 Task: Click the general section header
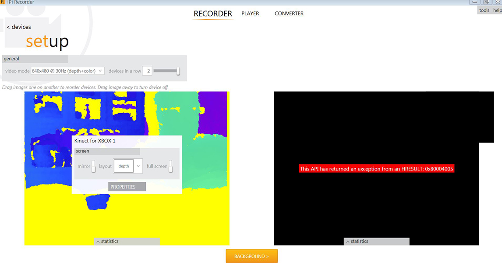pyautogui.click(x=35, y=59)
